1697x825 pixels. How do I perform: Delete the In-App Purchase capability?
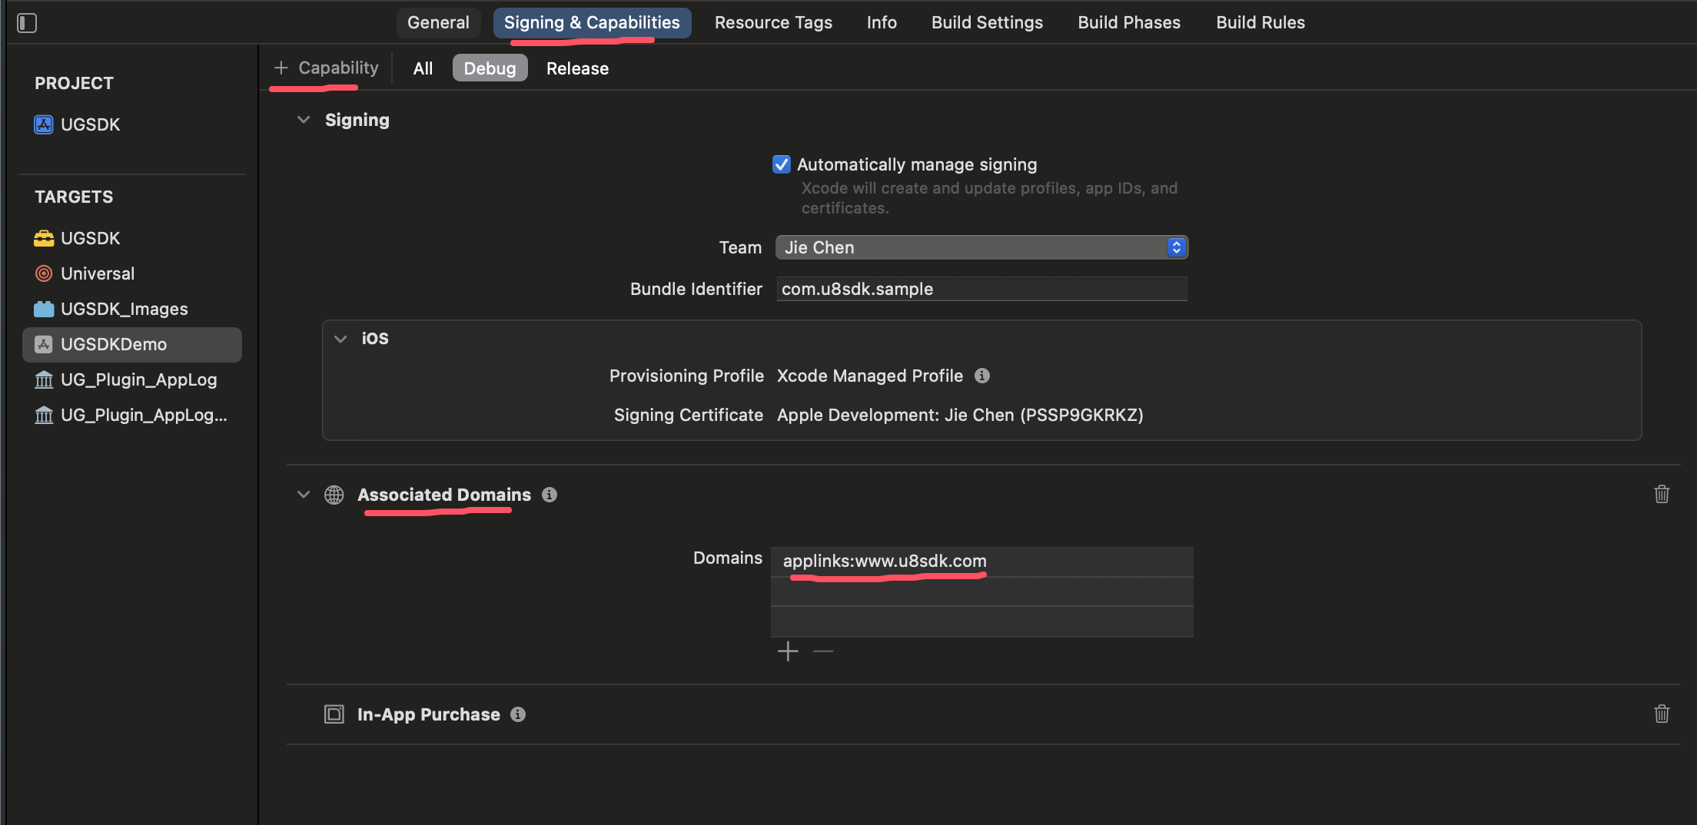(x=1662, y=714)
